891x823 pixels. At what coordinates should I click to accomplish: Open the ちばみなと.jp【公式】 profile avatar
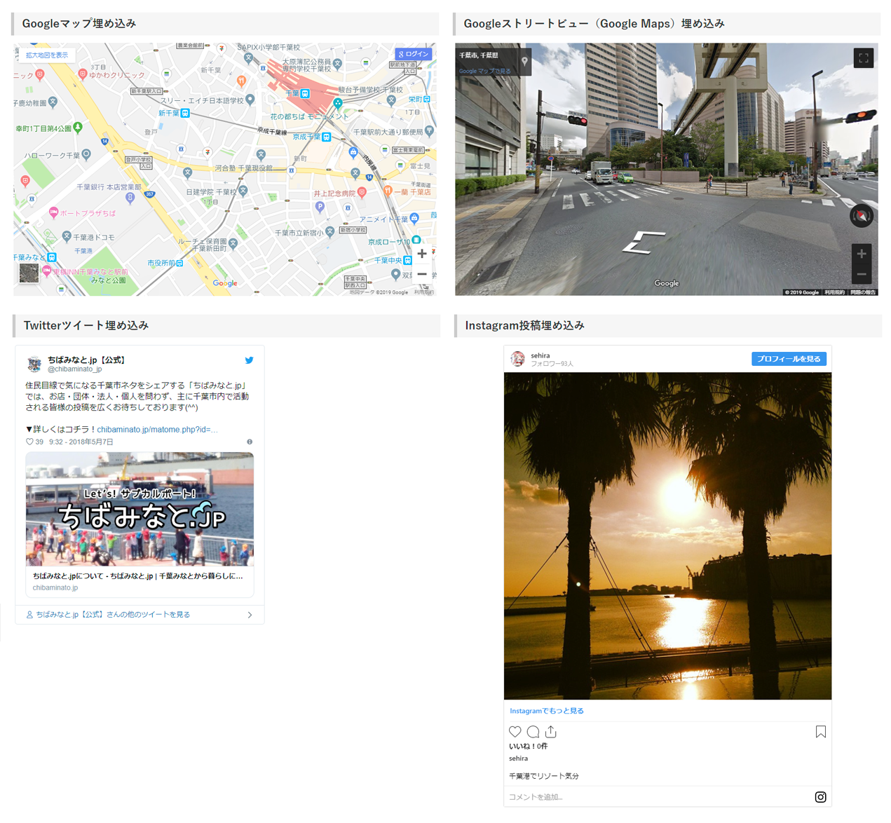pyautogui.click(x=34, y=364)
